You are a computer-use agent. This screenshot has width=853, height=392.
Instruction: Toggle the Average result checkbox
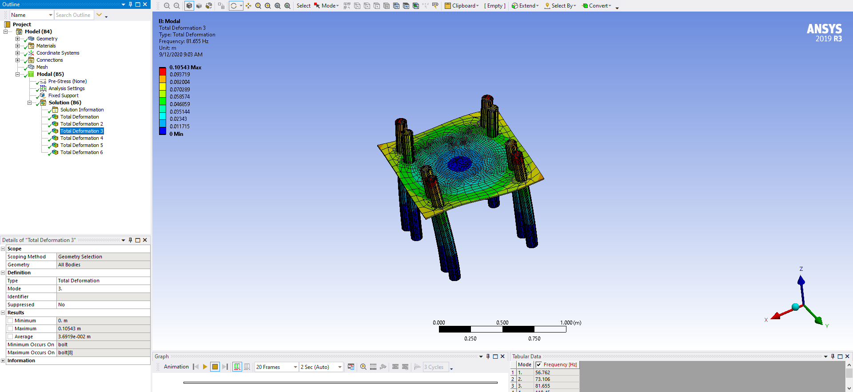pyautogui.click(x=10, y=337)
